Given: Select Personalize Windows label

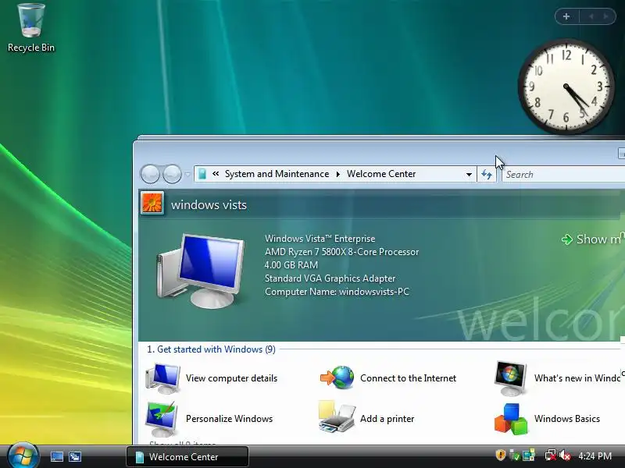Looking at the screenshot, I should pyautogui.click(x=229, y=419).
